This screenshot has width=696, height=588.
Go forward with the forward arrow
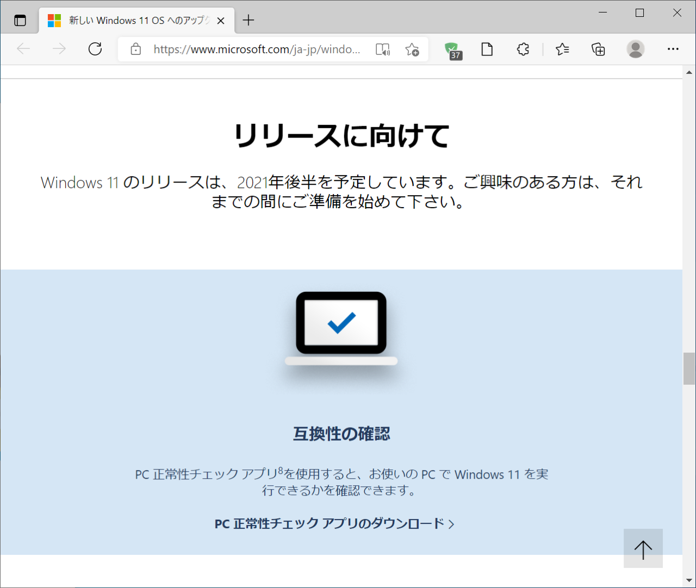pyautogui.click(x=59, y=49)
